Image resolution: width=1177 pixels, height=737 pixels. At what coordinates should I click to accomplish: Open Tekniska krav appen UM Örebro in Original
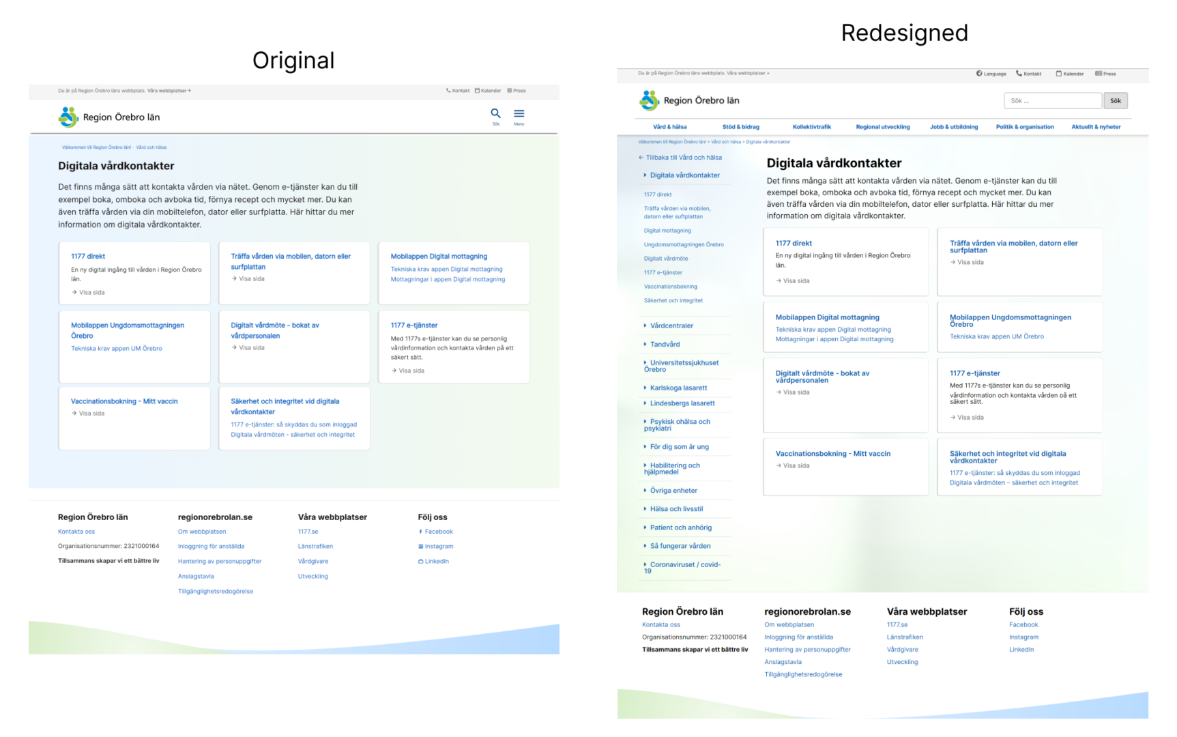coord(117,349)
